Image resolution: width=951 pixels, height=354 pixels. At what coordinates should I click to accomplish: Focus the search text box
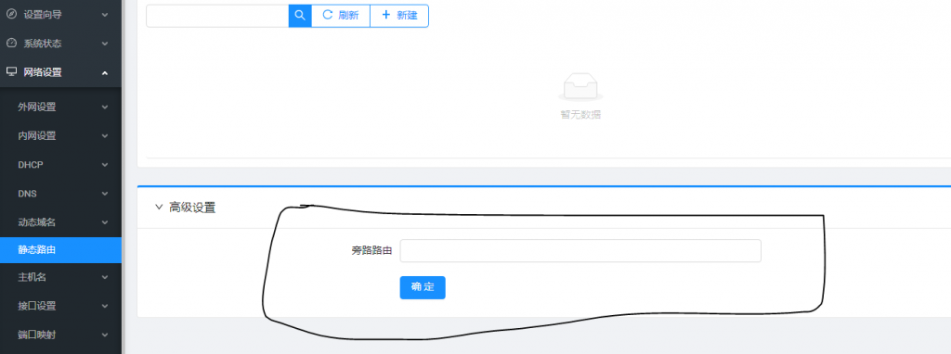pos(217,15)
